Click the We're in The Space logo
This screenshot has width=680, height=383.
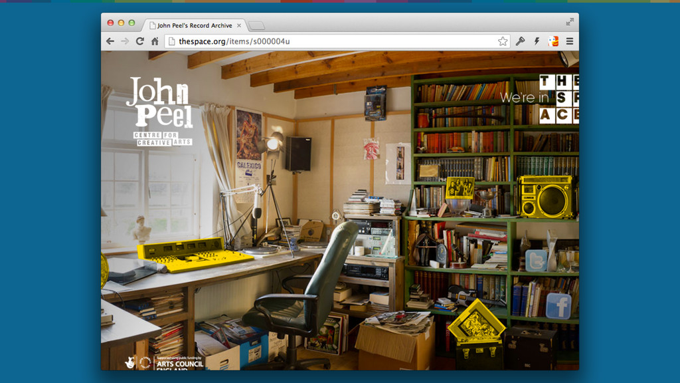(539, 98)
